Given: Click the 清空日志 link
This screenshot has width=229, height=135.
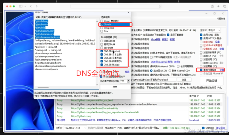Looking at the screenshot, I should coord(221,128).
